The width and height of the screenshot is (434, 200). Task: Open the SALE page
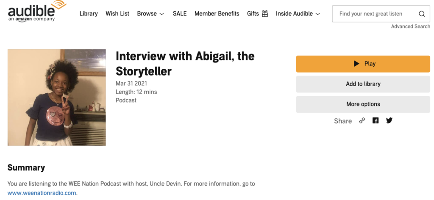pos(180,14)
